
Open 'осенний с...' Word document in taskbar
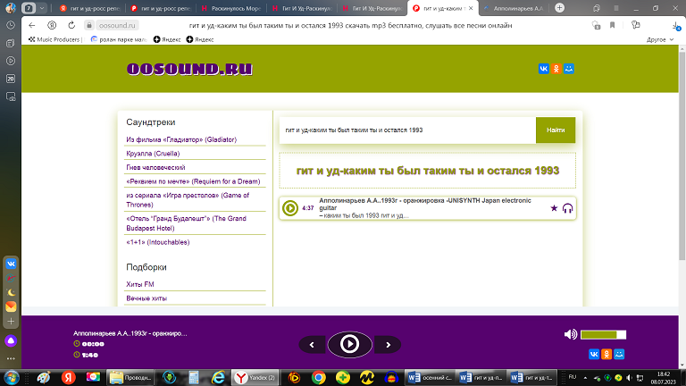tap(430, 377)
